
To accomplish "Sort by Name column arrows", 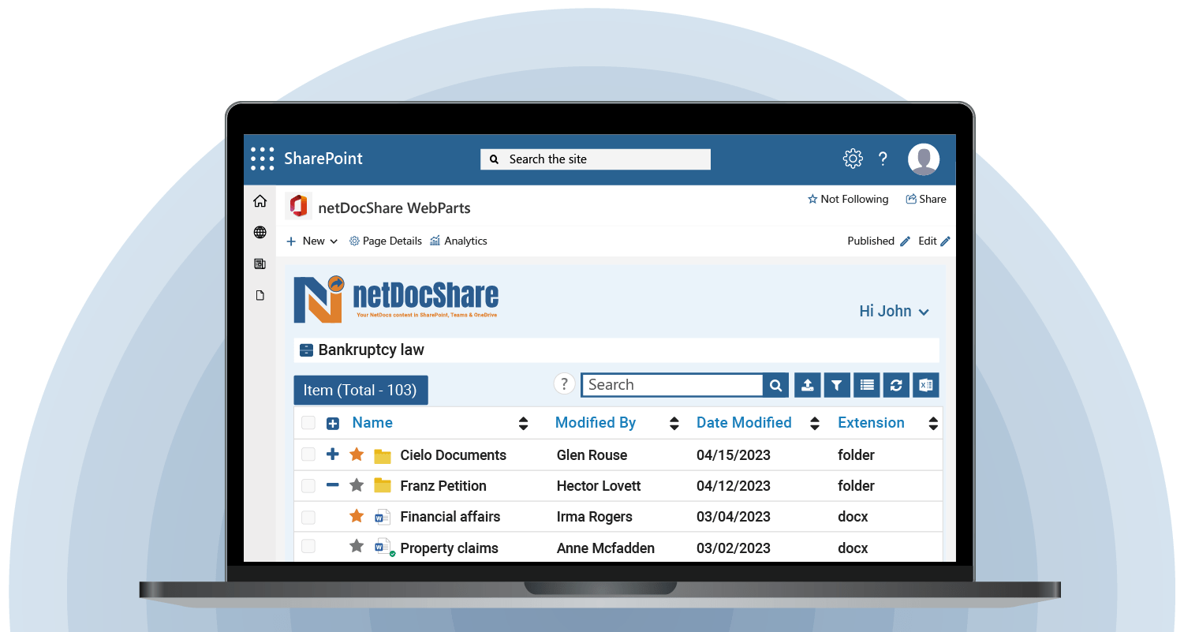I will pyautogui.click(x=523, y=424).
